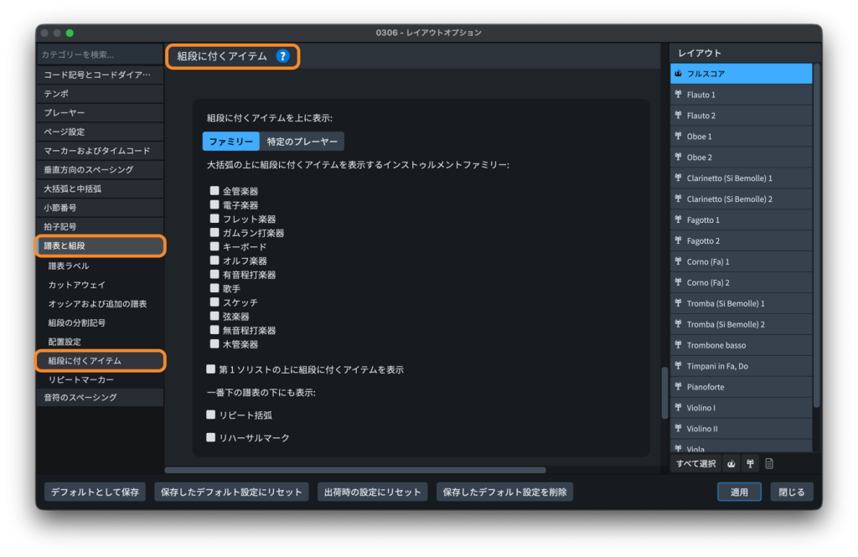Image resolution: width=858 pixels, height=557 pixels.
Task: Enable the 金管楽器 checkbox
Action: 214,191
